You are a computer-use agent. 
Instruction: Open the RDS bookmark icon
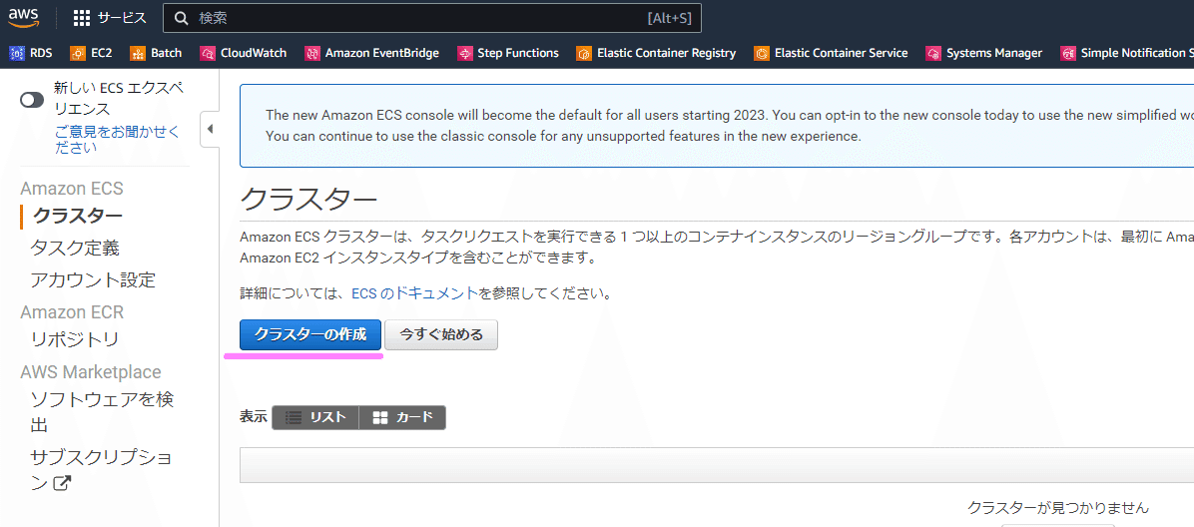(x=17, y=53)
